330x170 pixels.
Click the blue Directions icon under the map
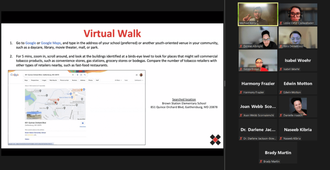pyautogui.click(x=83, y=123)
